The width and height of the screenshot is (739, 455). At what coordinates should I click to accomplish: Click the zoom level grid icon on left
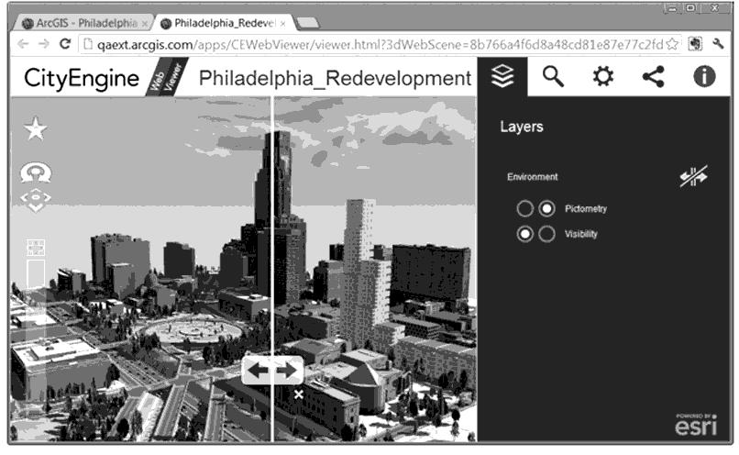pyautogui.click(x=36, y=247)
